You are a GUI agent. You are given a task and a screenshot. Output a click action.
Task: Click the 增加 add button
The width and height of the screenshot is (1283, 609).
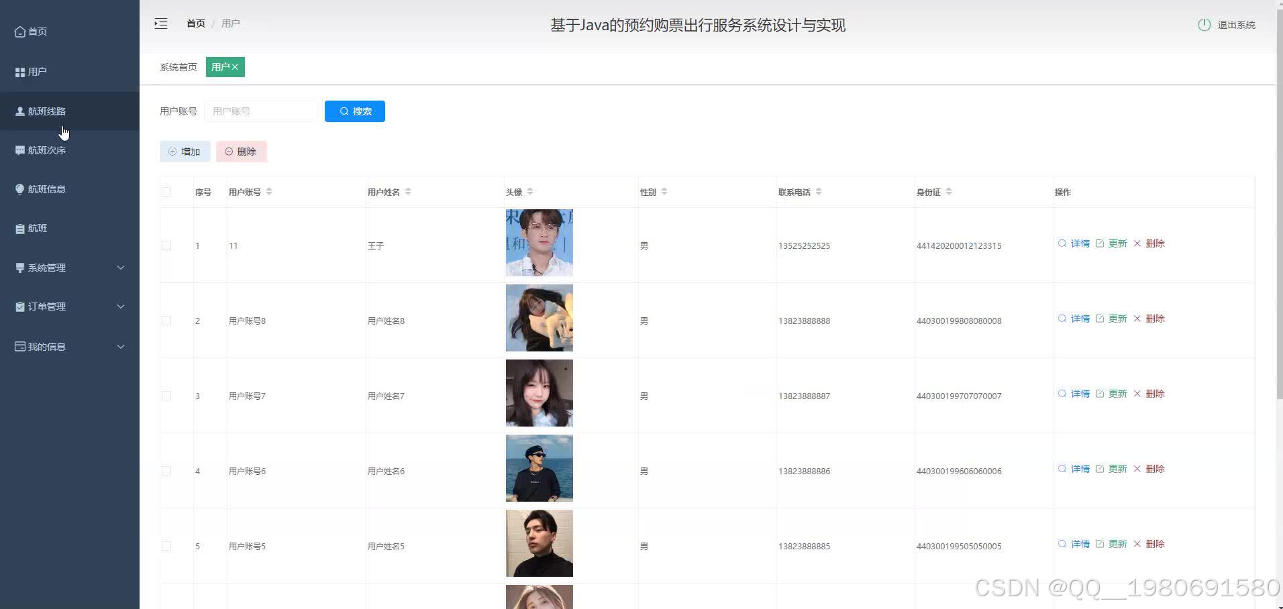click(185, 151)
